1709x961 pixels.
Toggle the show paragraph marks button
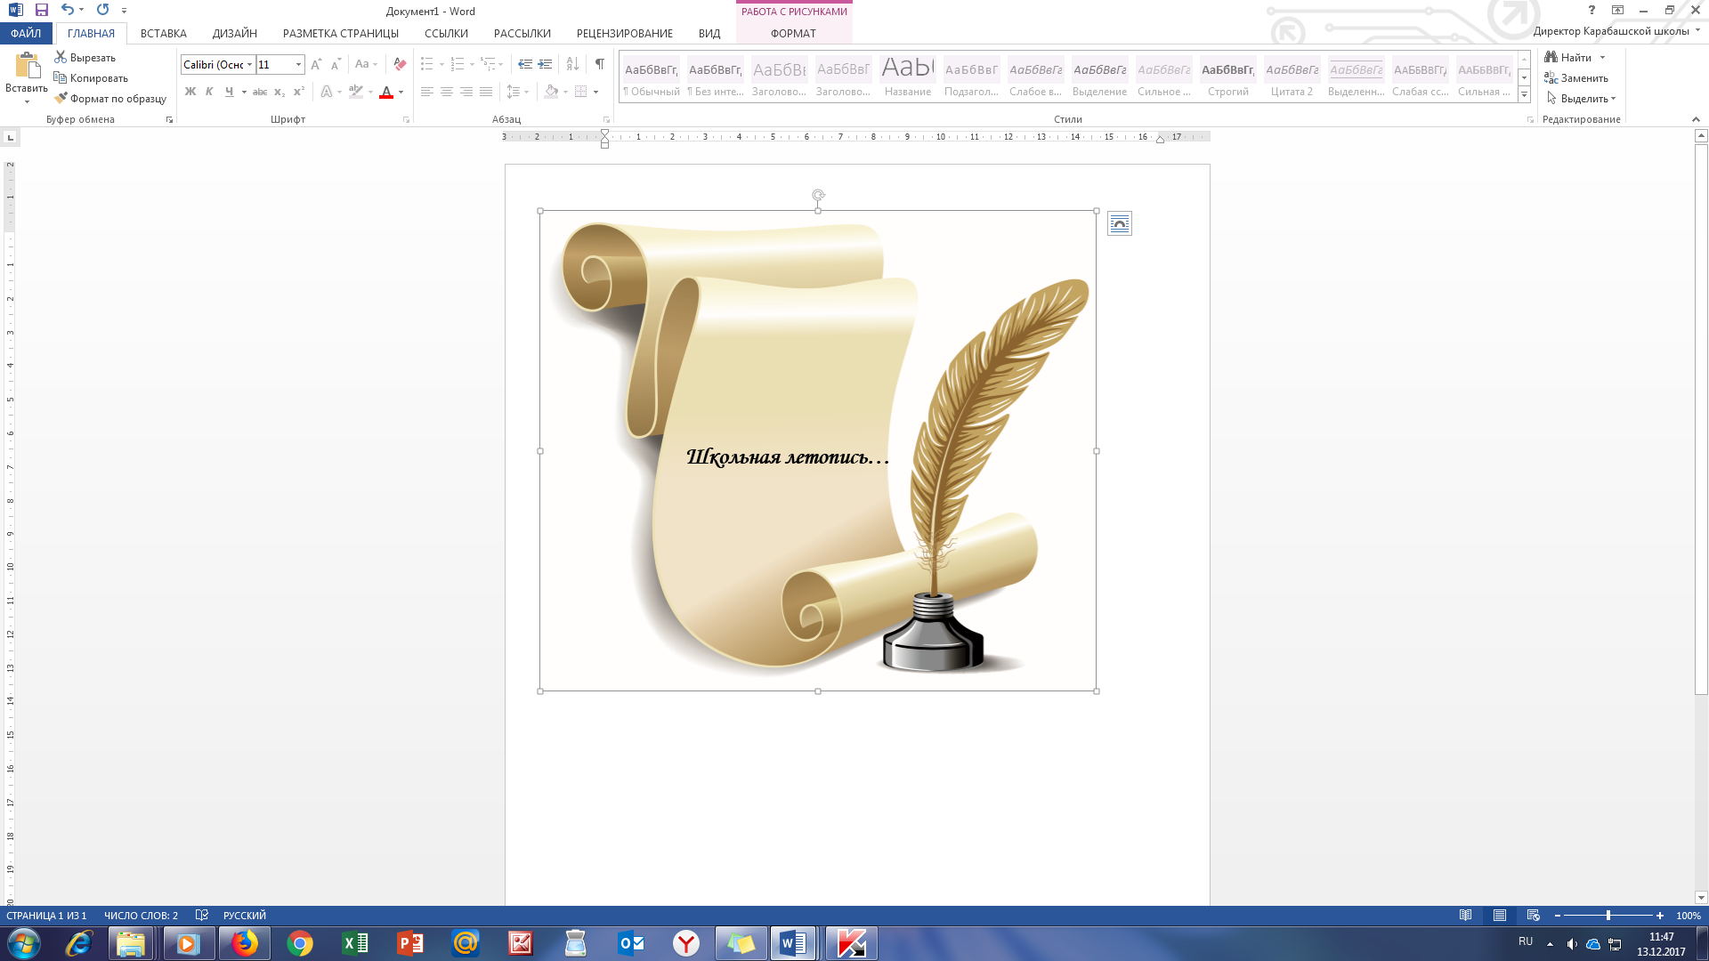pos(599,64)
